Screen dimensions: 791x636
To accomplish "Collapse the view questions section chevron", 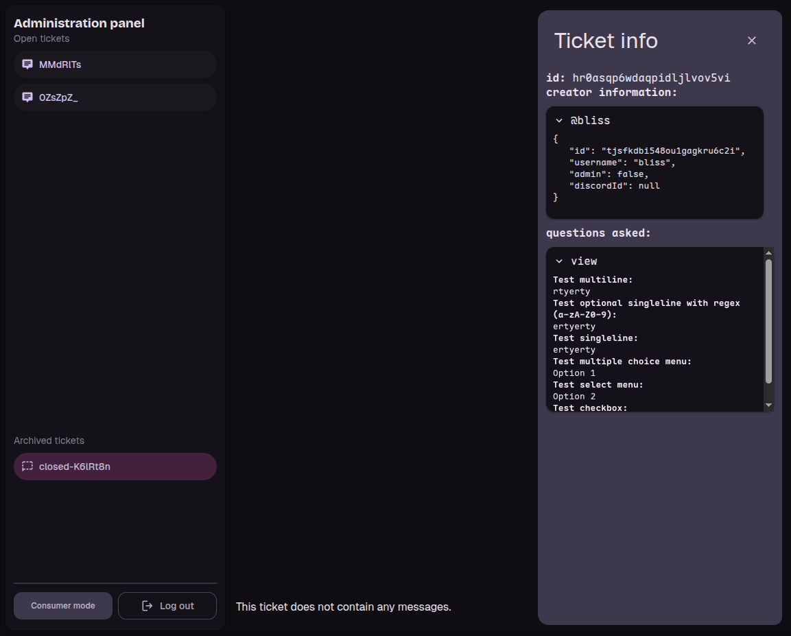I will coord(559,261).
